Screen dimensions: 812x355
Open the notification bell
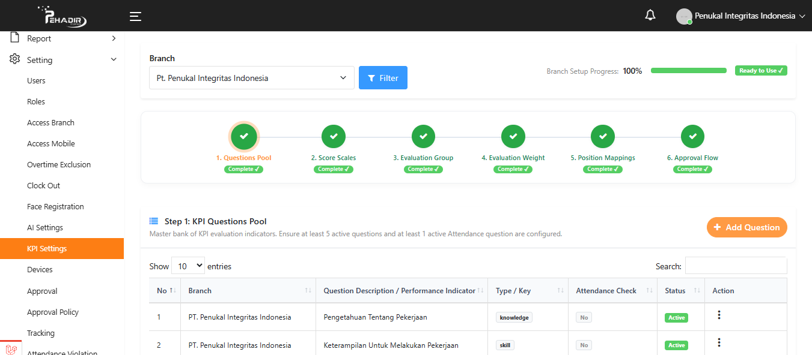click(x=650, y=16)
